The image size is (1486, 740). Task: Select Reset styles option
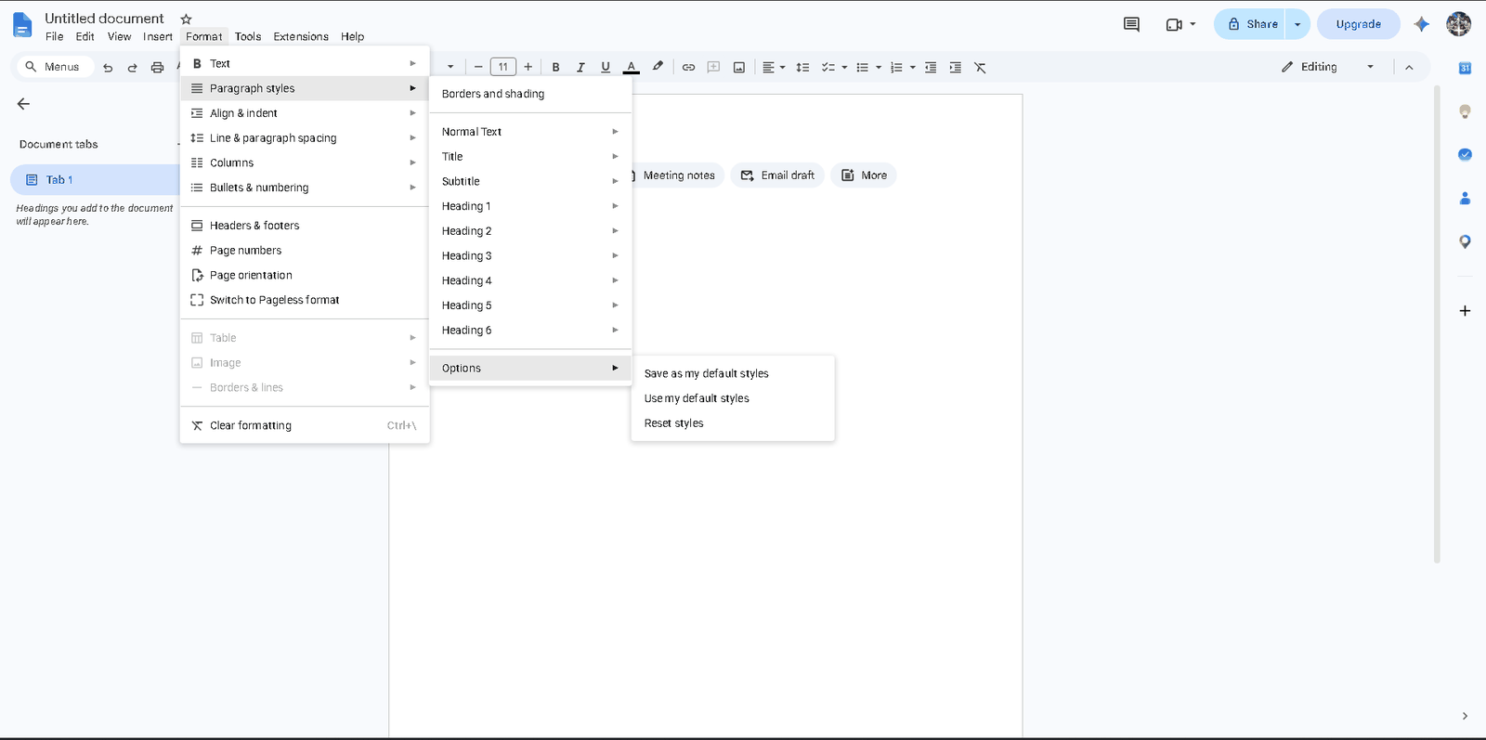point(733,423)
